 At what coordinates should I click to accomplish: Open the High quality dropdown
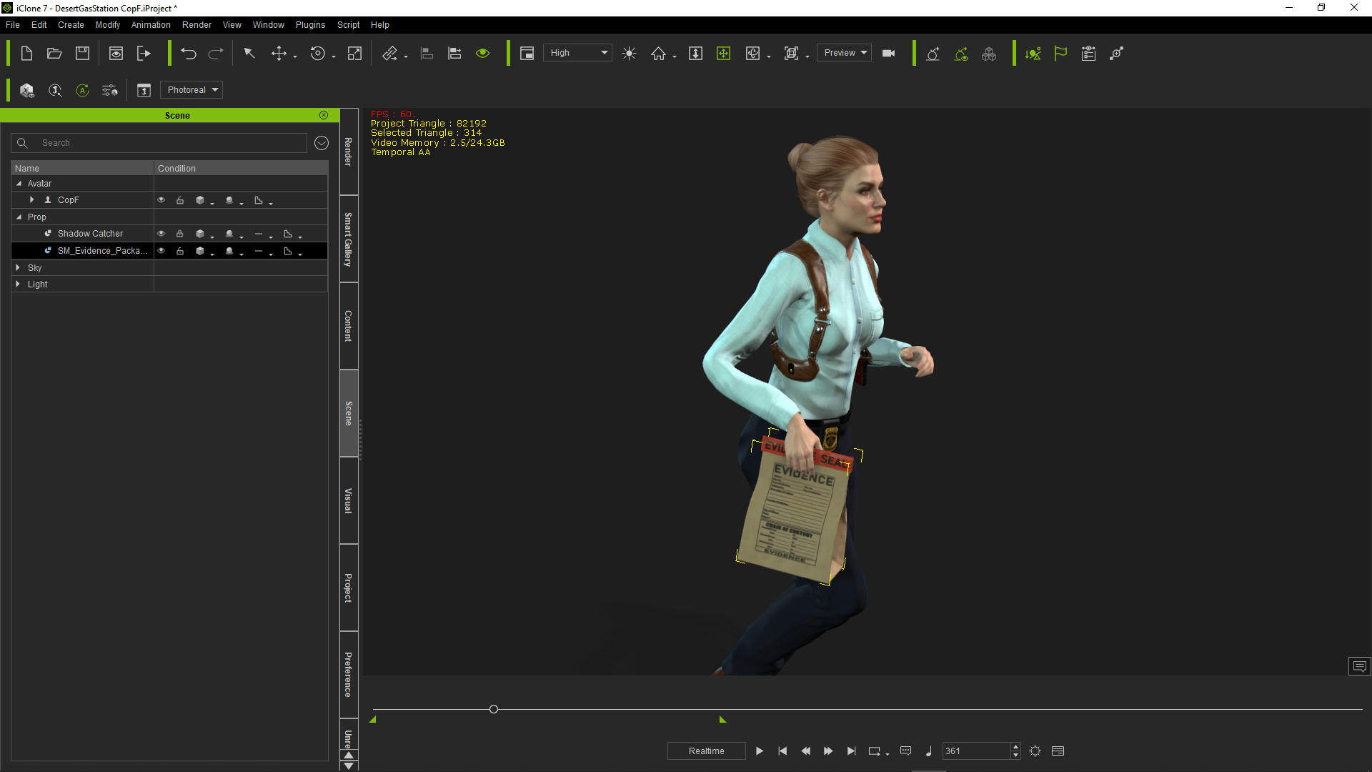point(577,53)
